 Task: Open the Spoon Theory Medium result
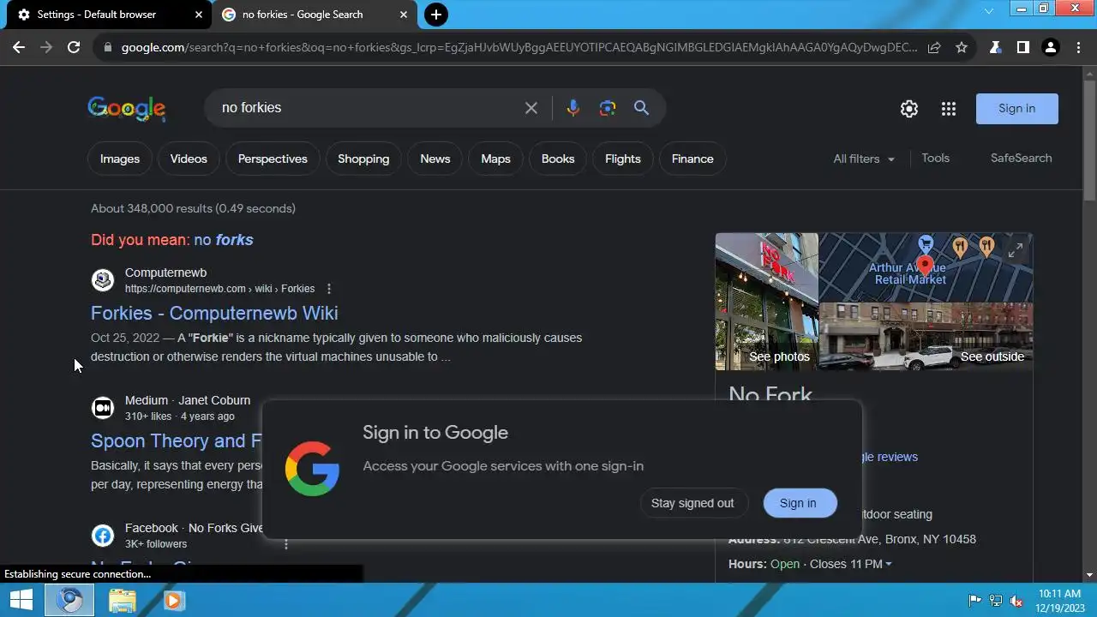[177, 441]
